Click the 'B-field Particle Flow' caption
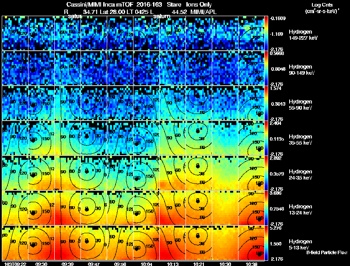Viewport: 350px width, 266px height. (327, 252)
